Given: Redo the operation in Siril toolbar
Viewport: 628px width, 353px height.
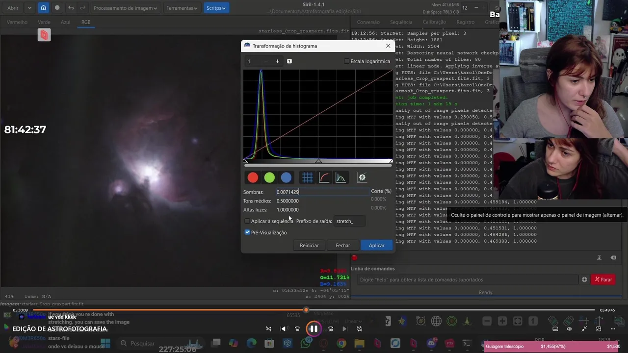Looking at the screenshot, I should (82, 8).
